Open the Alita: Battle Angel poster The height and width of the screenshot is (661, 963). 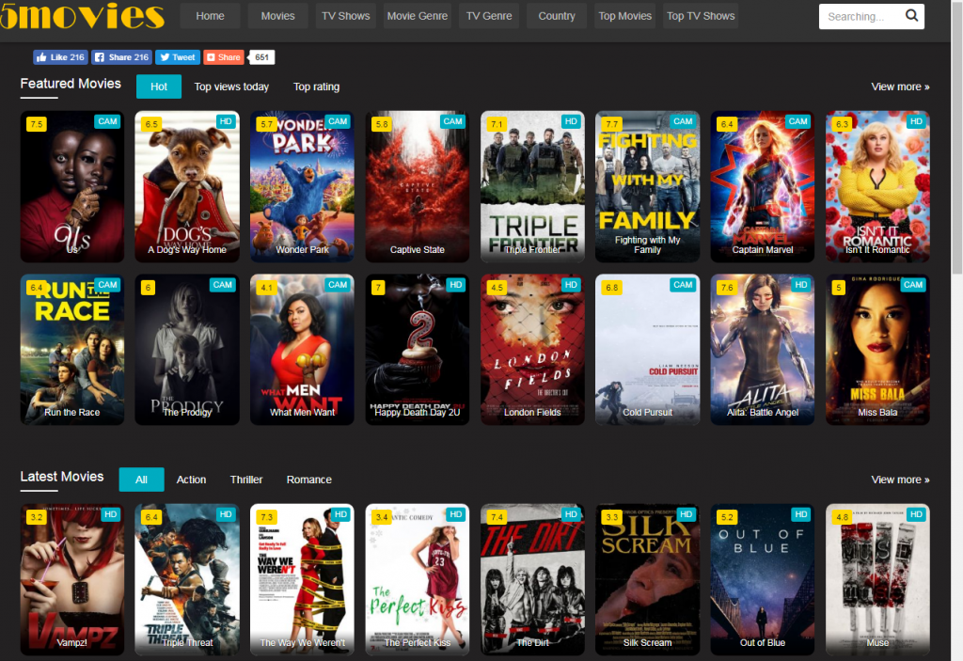tap(763, 350)
